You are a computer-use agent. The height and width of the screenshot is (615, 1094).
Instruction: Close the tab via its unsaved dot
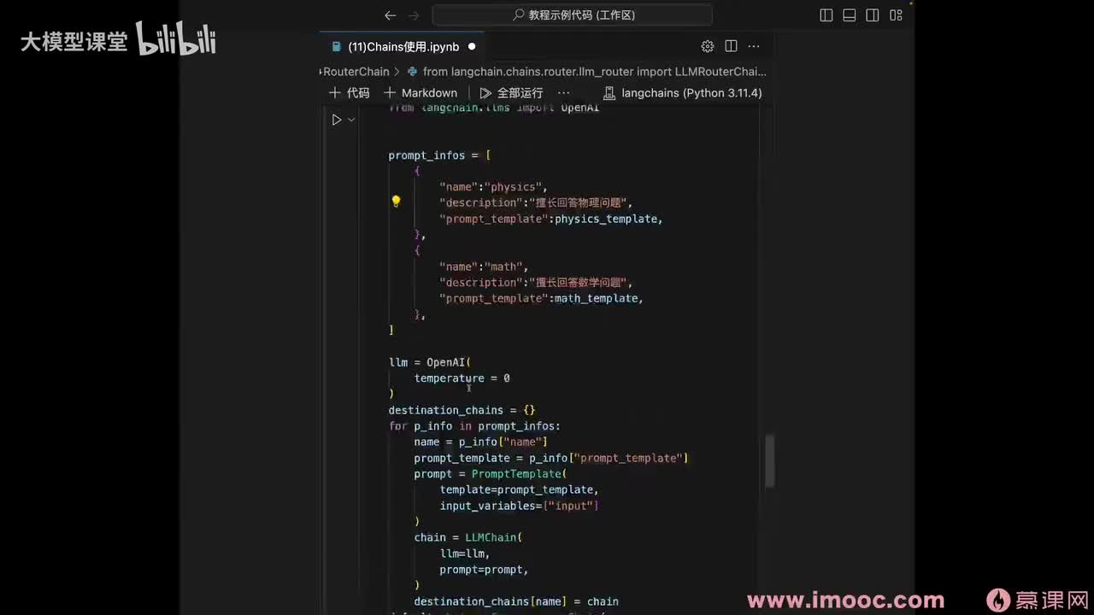pos(472,47)
